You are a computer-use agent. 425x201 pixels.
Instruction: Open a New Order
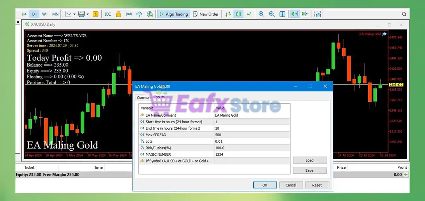click(x=206, y=14)
